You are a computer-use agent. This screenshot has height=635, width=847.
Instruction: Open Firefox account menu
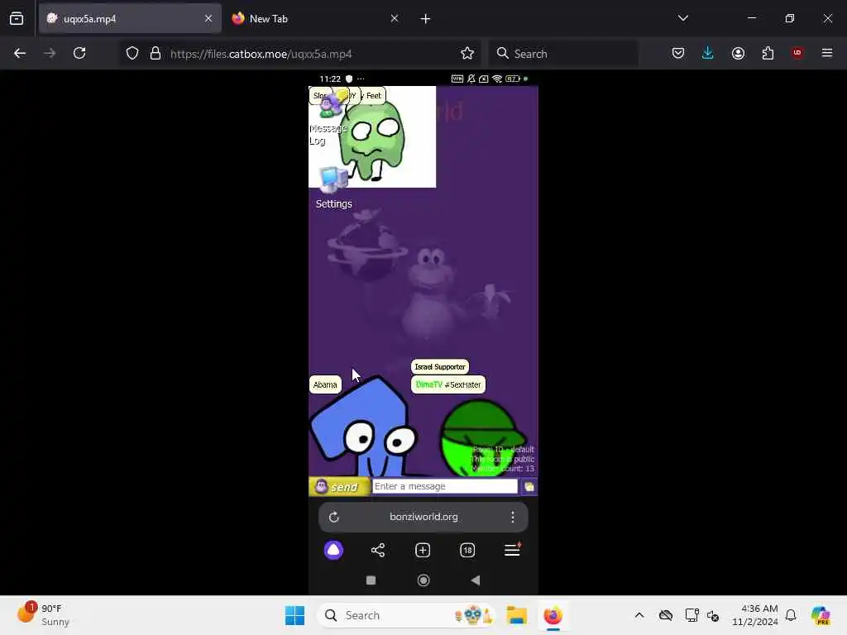[x=738, y=54]
